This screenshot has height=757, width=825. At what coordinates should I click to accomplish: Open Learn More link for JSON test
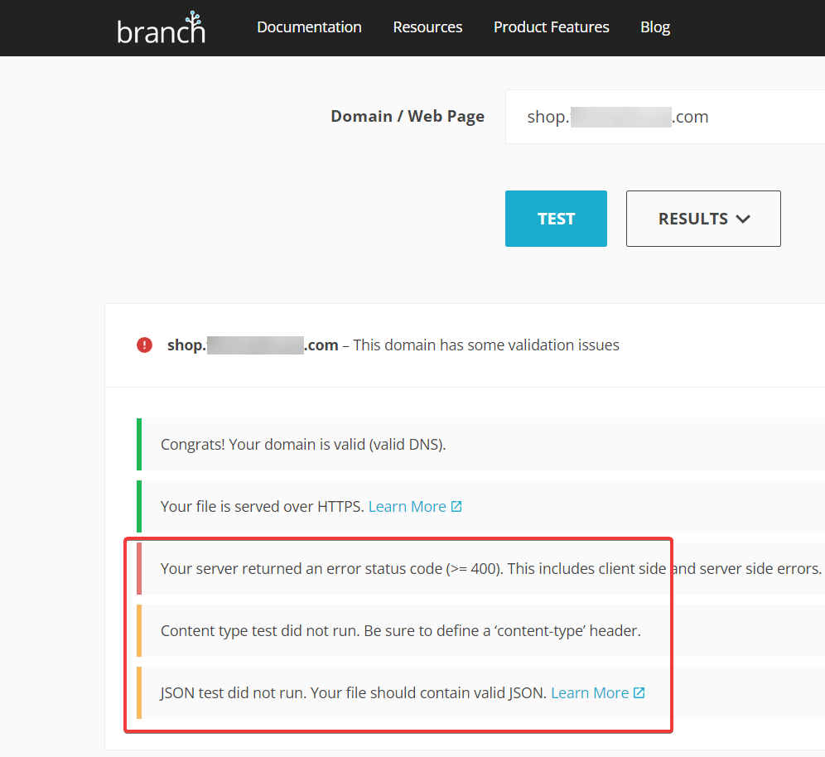tap(590, 693)
